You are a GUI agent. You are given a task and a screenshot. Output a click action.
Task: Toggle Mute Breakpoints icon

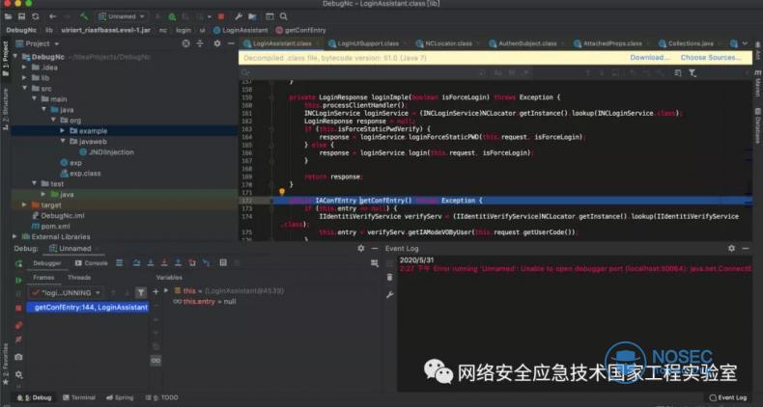[x=18, y=339]
